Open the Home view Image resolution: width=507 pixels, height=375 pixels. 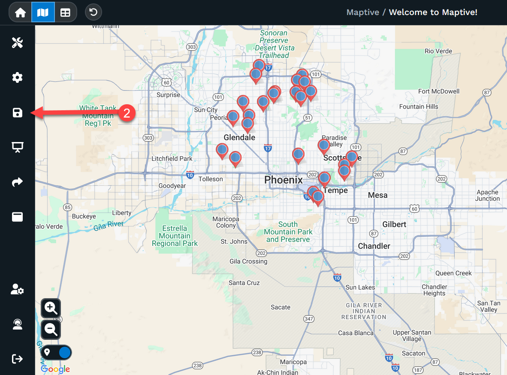point(20,12)
